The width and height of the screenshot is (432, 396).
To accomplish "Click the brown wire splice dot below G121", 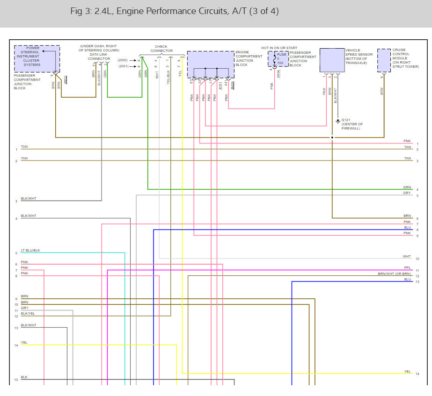I will [332, 137].
